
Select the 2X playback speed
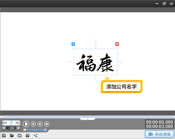(17, 123)
